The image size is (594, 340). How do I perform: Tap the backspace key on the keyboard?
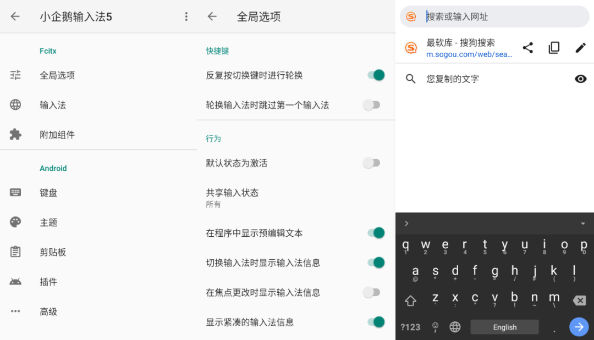579,300
